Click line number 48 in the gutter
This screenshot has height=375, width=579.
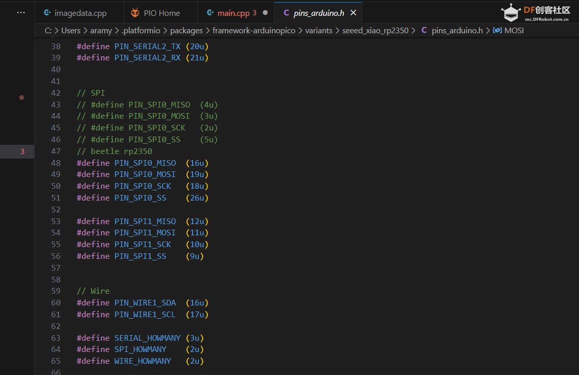click(56, 163)
